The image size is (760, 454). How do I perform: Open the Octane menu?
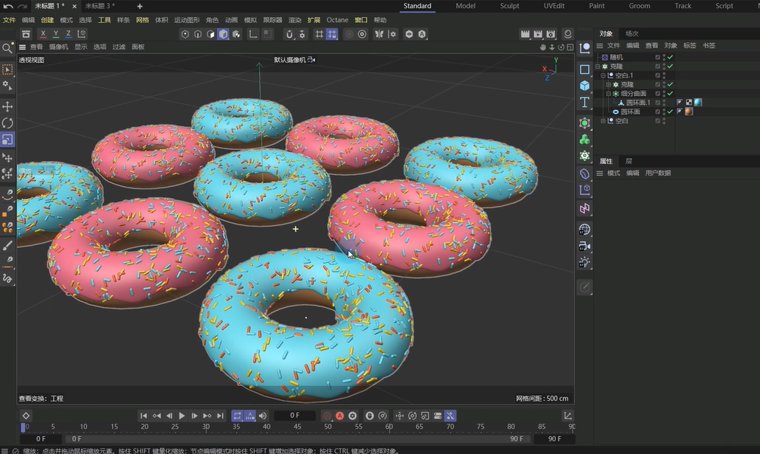[337, 20]
